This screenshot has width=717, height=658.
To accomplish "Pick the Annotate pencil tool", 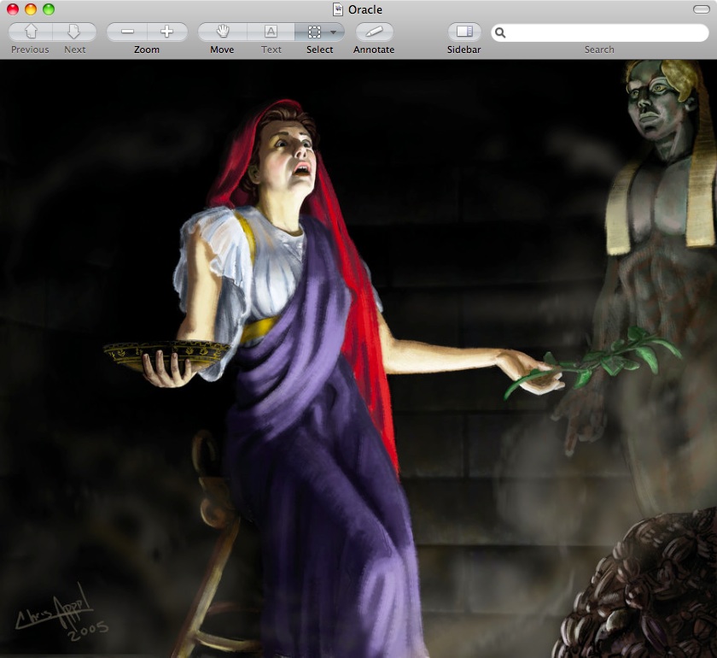I will coord(374,32).
